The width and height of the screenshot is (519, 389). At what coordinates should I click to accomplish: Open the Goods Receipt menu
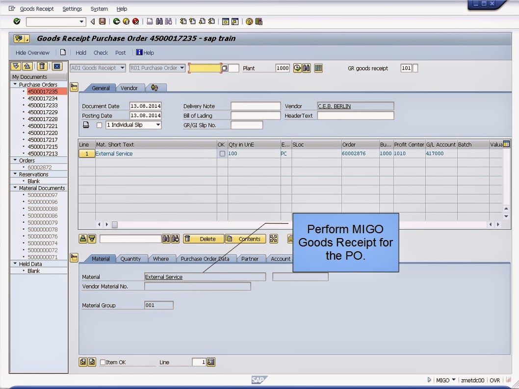point(36,8)
